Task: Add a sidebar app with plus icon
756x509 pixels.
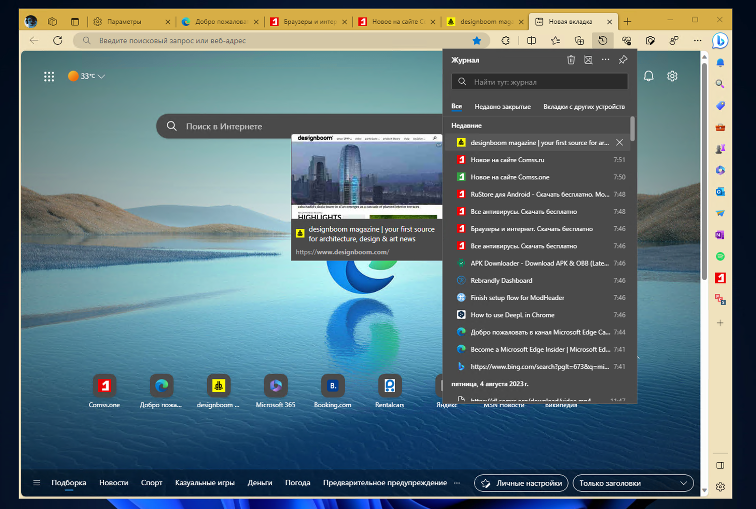Action: [x=720, y=323]
